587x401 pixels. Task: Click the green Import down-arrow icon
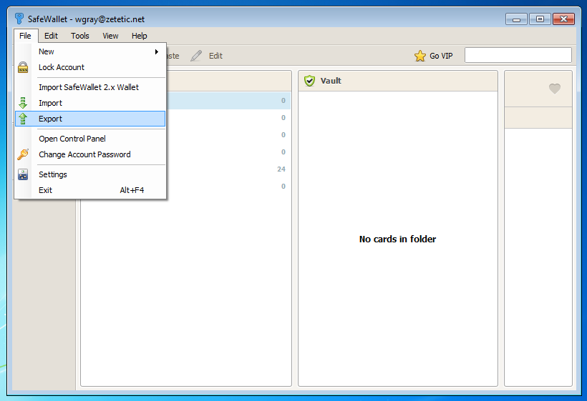pyautogui.click(x=23, y=103)
